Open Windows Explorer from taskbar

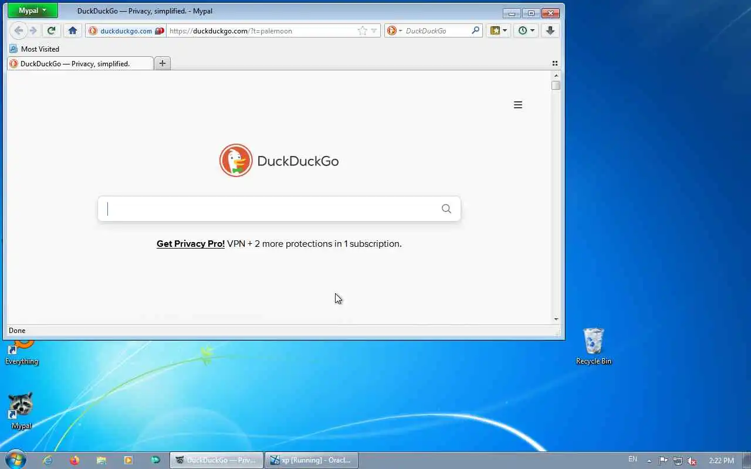(102, 460)
